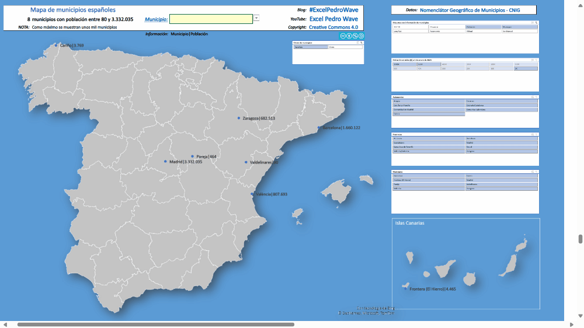Select Pareja in the Municipios slicer
The width and height of the screenshot is (584, 328).
429,184
